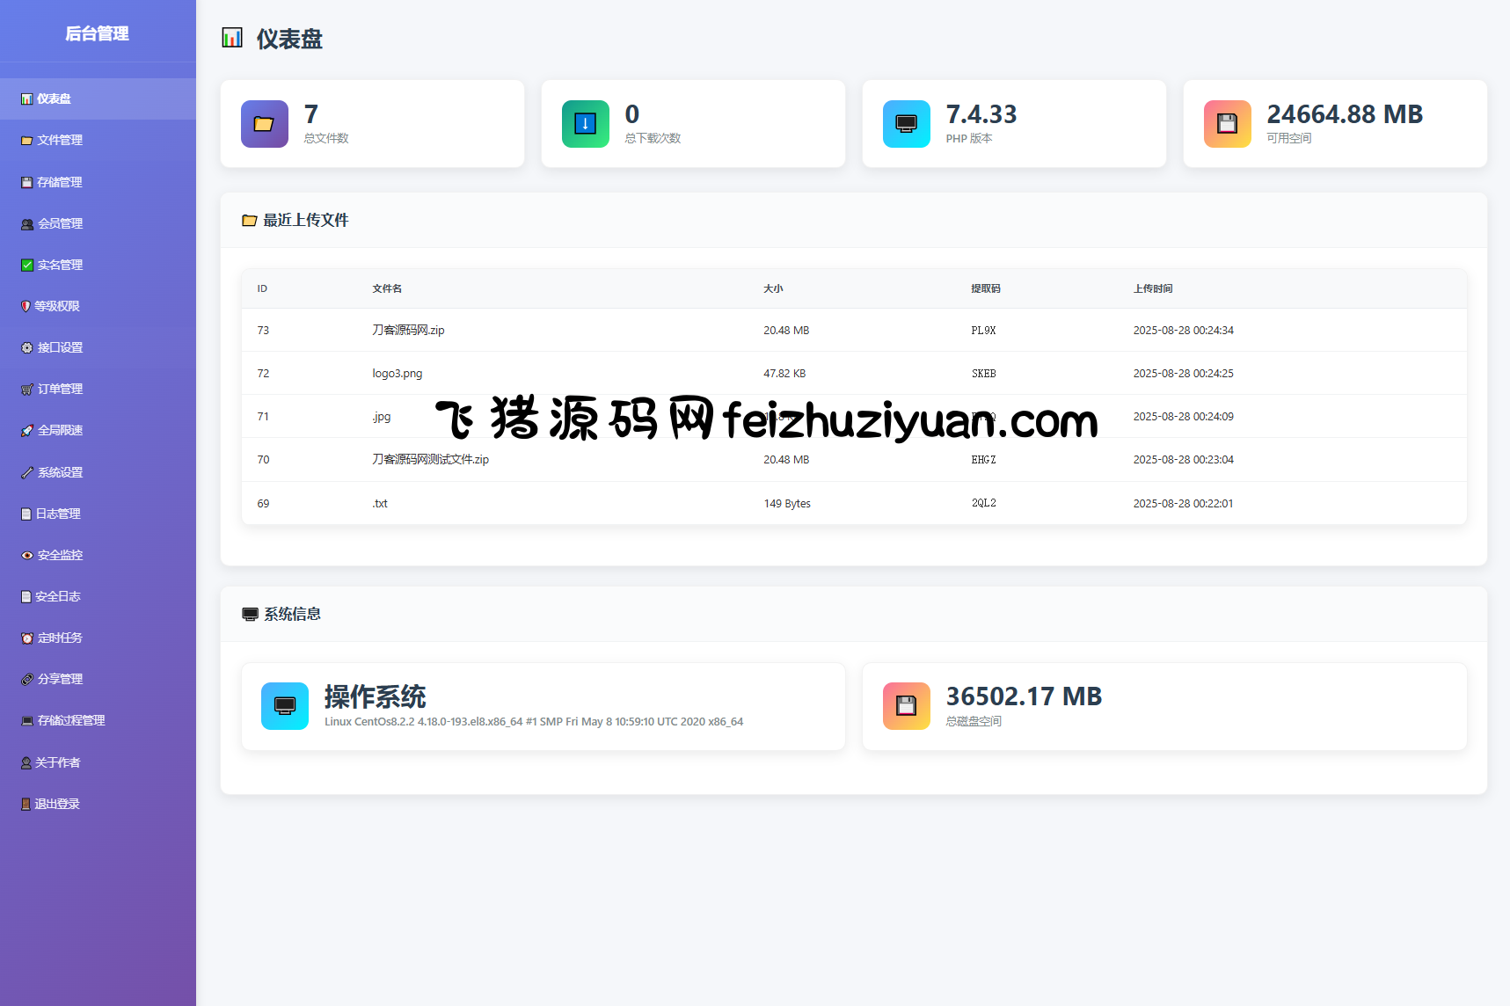
Task: Open 会员管理 member management
Action: pyautogui.click(x=60, y=223)
